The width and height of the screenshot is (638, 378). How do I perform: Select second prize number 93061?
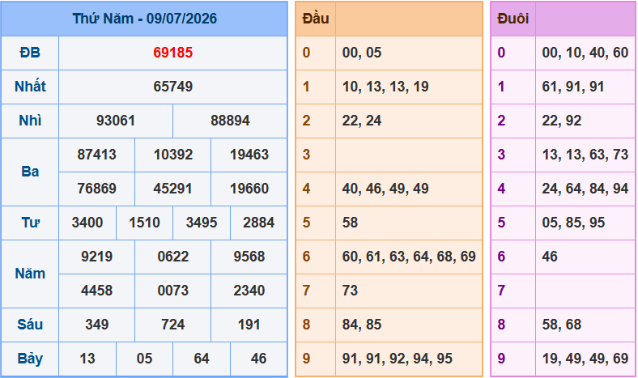click(x=116, y=121)
